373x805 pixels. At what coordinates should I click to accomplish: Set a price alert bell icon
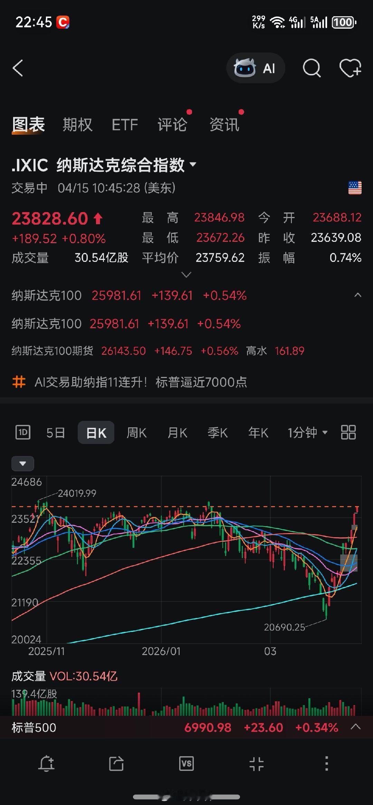(47, 763)
